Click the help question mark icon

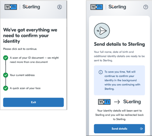coord(146,7)
